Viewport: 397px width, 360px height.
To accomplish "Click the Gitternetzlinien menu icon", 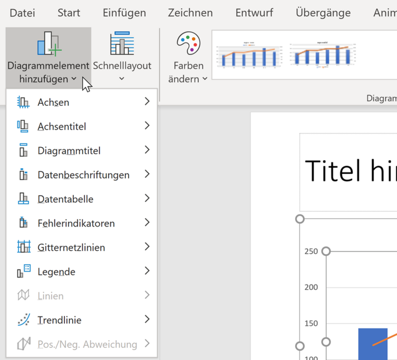I will 24,247.
